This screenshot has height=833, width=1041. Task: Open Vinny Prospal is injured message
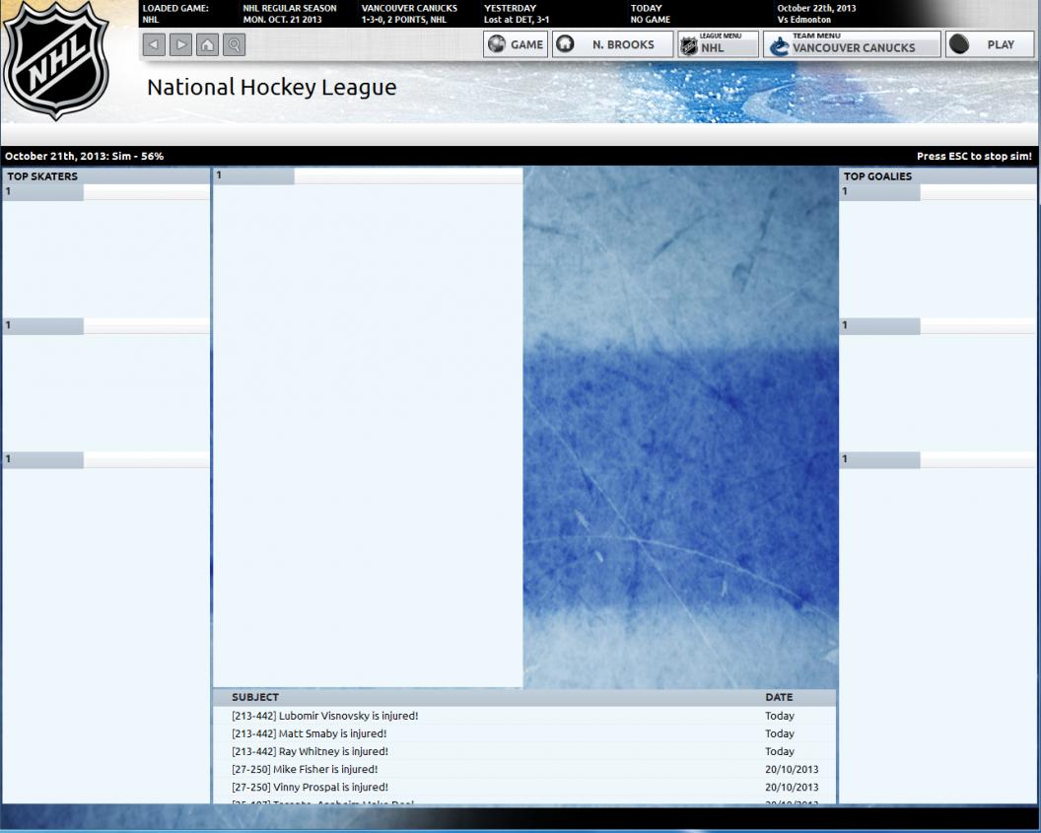(523, 788)
